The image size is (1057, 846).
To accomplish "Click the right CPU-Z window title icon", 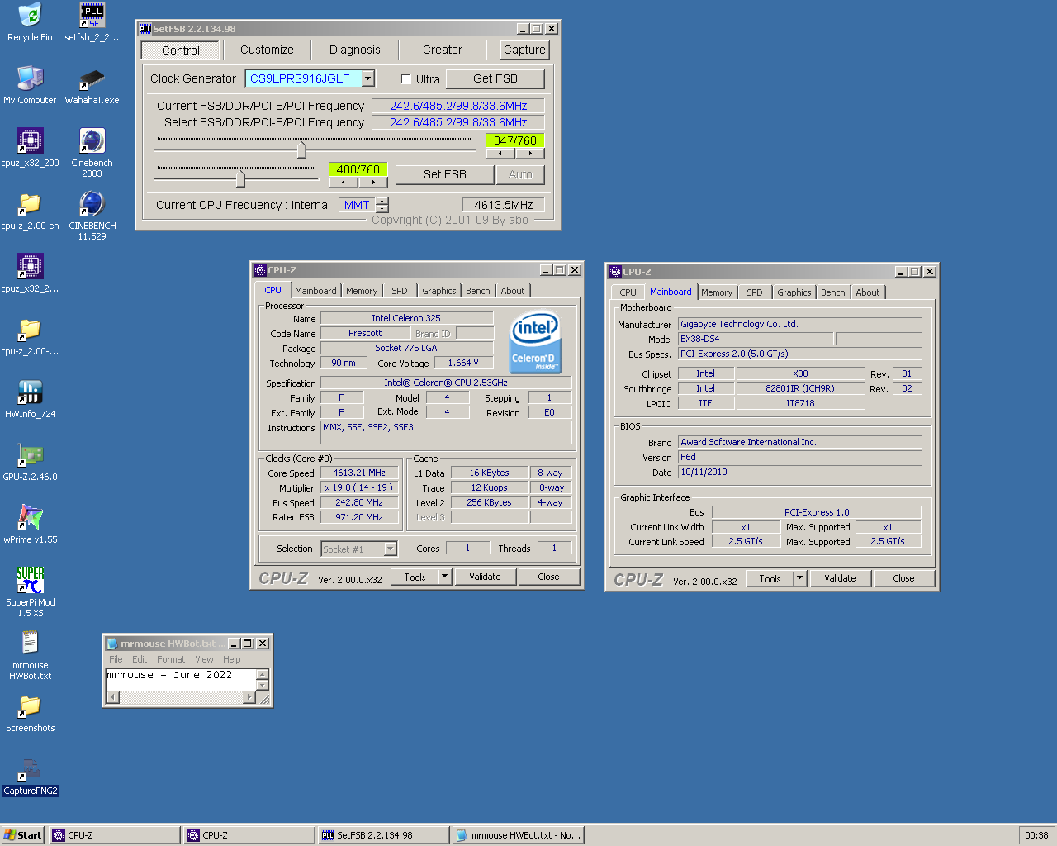I will pos(615,272).
